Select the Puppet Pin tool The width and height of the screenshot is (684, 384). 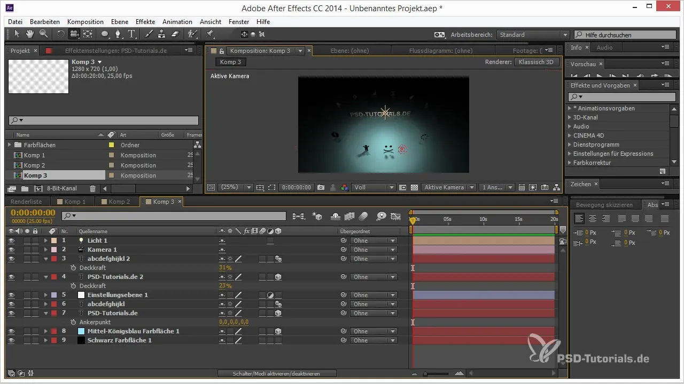point(210,34)
